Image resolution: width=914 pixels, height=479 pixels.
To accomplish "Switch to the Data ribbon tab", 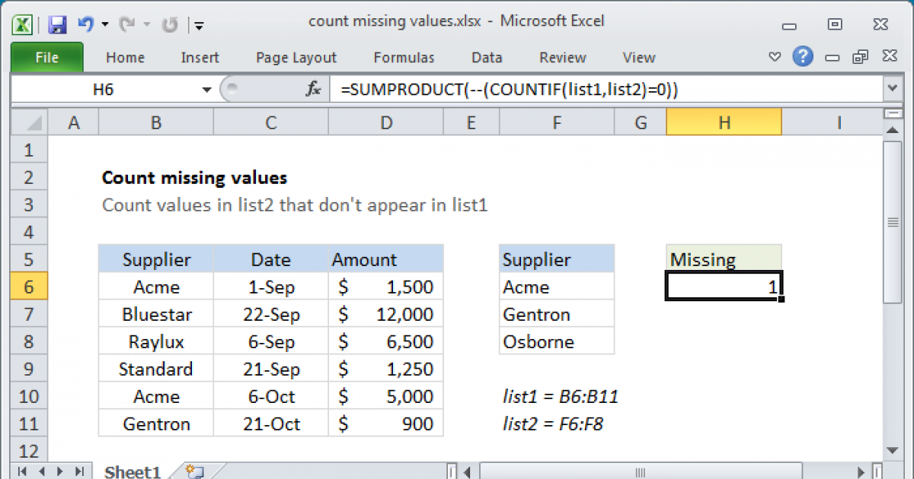I will click(486, 57).
